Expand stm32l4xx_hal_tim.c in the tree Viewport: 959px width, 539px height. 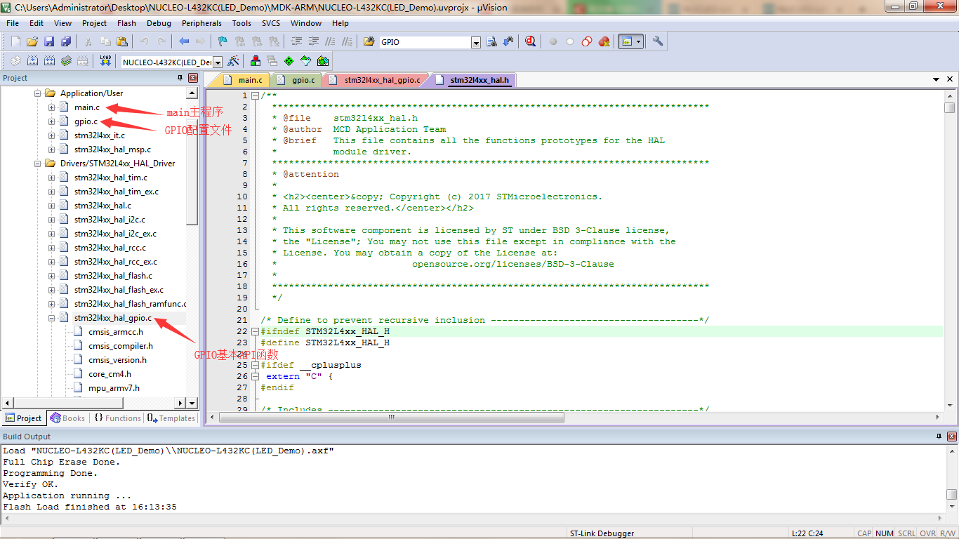coord(51,178)
